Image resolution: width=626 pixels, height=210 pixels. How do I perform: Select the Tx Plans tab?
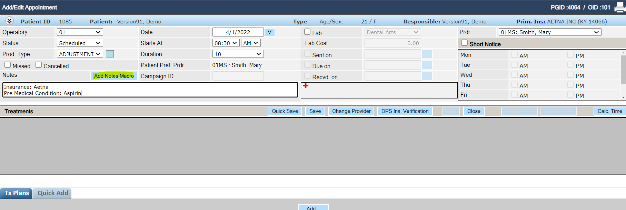tap(17, 193)
